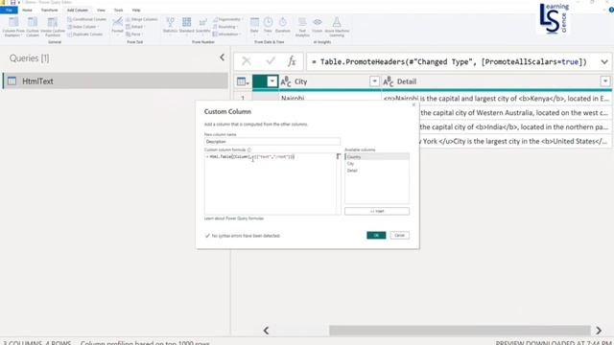Select the Add Column tab
The height and width of the screenshot is (345, 614).
(77, 10)
